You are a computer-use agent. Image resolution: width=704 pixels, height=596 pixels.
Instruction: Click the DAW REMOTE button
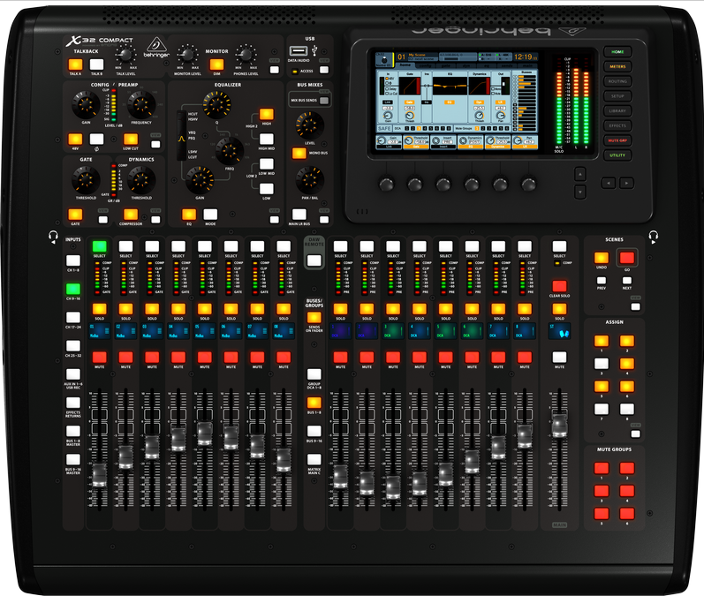[x=314, y=260]
